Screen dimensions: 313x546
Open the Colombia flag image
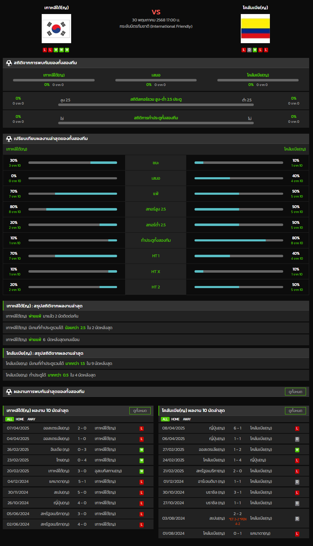click(256, 28)
